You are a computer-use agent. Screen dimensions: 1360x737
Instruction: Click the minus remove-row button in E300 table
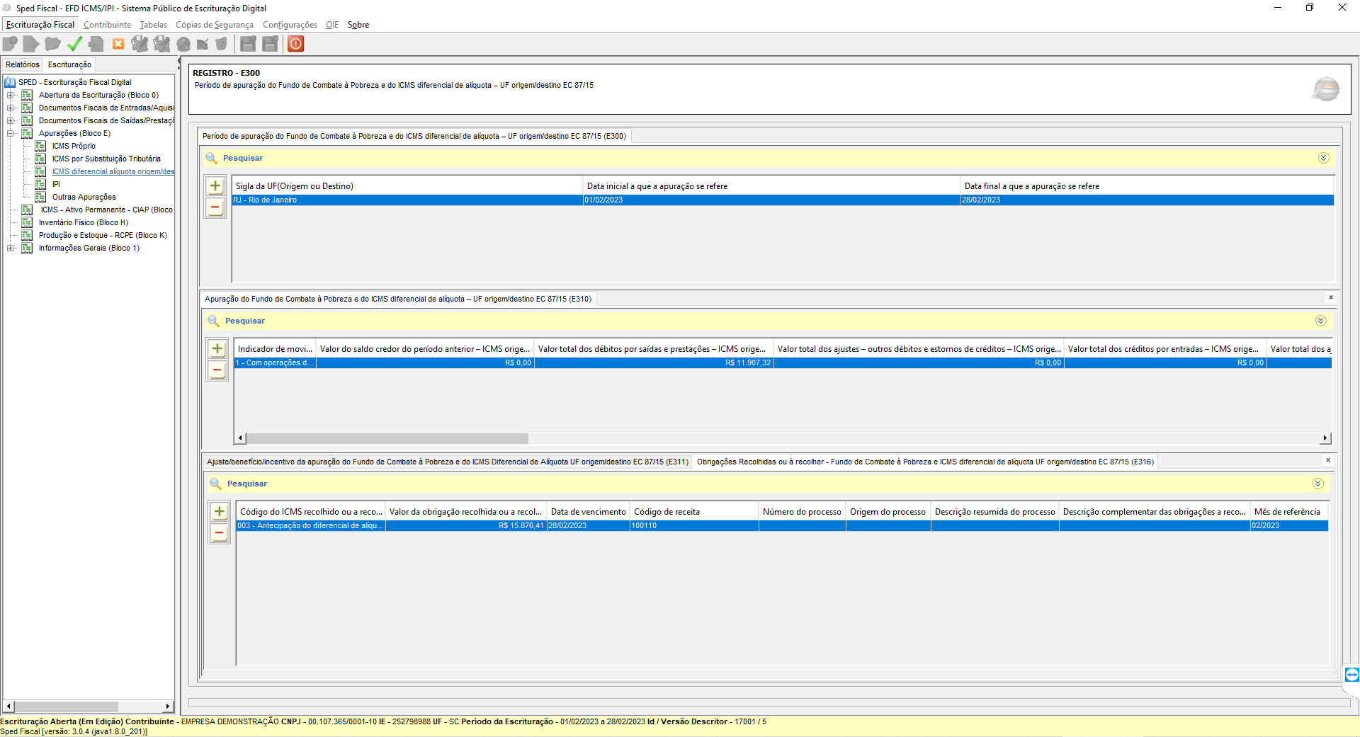[215, 207]
